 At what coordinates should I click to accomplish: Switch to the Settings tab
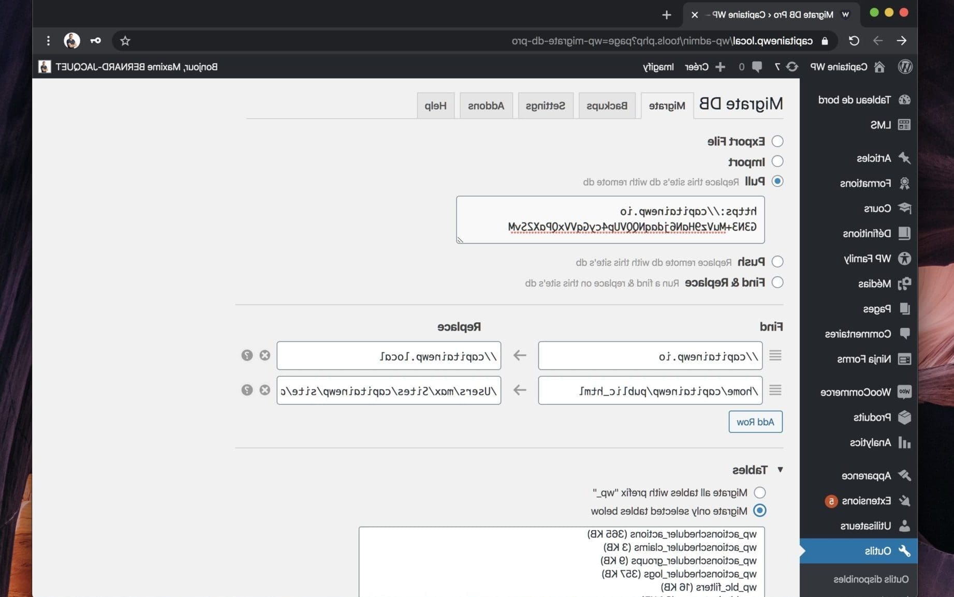coord(545,106)
